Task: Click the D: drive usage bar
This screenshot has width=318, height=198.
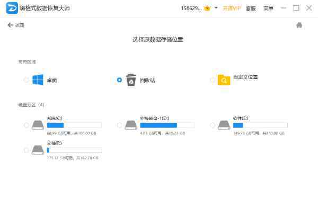Action: coord(167,125)
